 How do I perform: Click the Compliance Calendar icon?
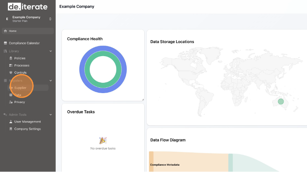[5, 43]
